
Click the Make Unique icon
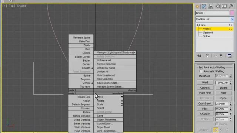click(216, 56)
